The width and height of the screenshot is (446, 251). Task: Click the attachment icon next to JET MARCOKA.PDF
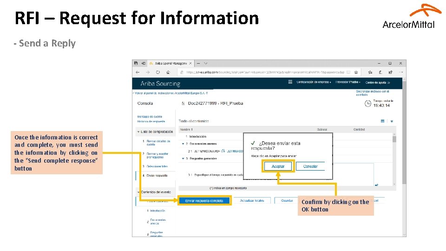[223, 151]
